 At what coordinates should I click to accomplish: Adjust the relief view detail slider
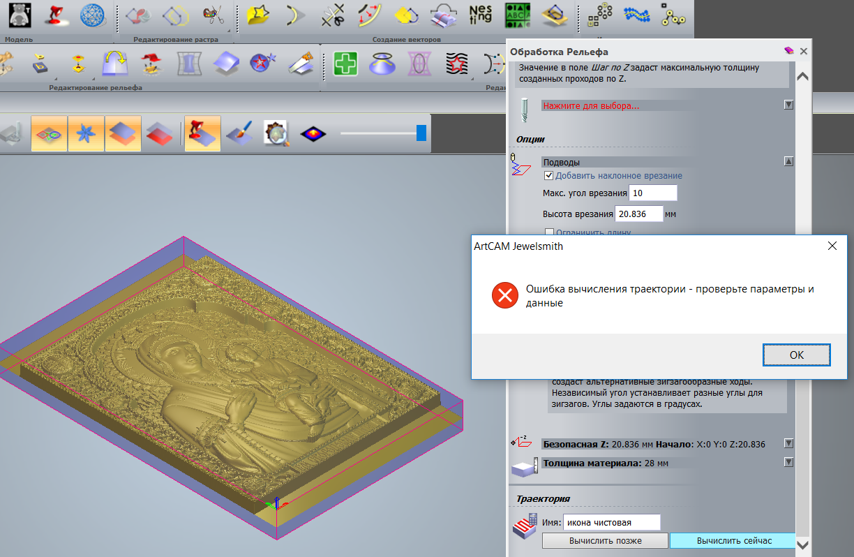click(x=421, y=133)
